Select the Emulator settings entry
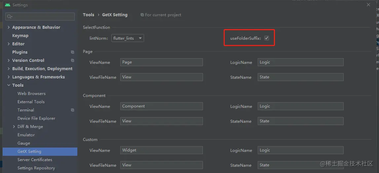Viewport: 379px width, 173px height. point(26,135)
